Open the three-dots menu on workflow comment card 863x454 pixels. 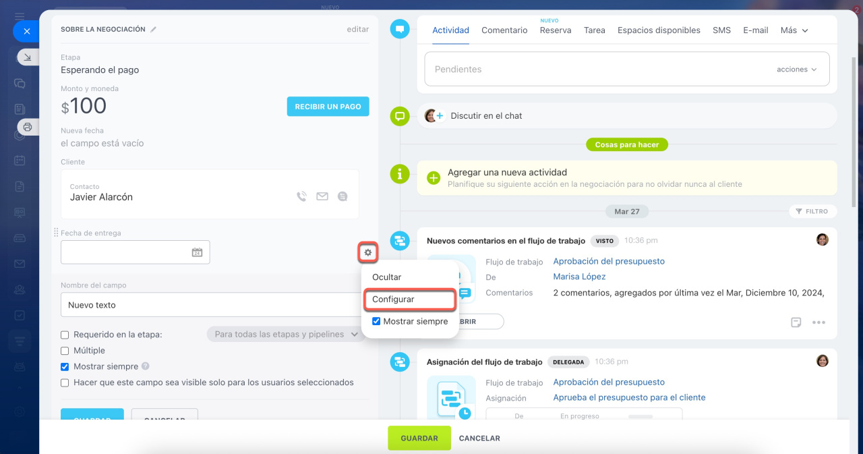click(819, 322)
